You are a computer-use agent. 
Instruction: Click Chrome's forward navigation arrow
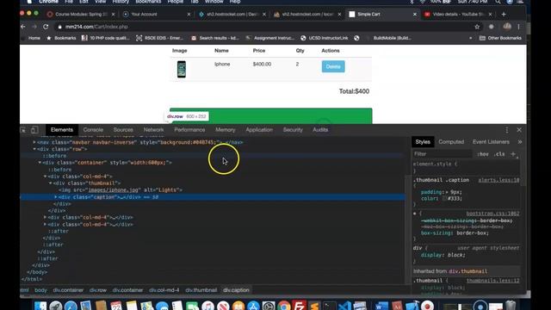point(34,27)
